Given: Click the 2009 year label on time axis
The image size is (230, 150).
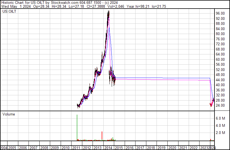Looking at the screenshot, I should (55, 148).
